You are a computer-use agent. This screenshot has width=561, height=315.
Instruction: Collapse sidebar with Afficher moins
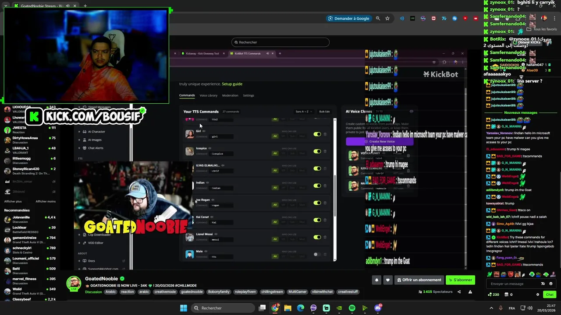(46, 201)
